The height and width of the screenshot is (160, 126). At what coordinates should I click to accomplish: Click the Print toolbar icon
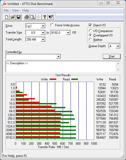(x=27, y=17)
